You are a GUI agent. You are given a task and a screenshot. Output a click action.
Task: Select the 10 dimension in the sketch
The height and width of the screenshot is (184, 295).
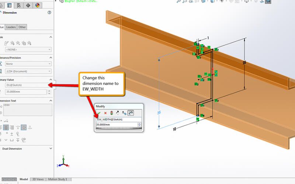tap(174, 129)
